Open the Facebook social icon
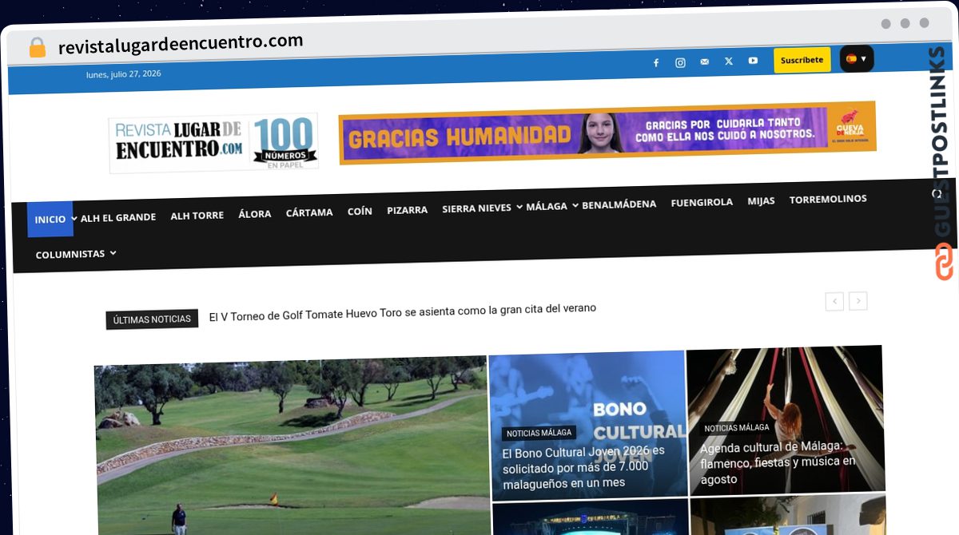 [656, 62]
